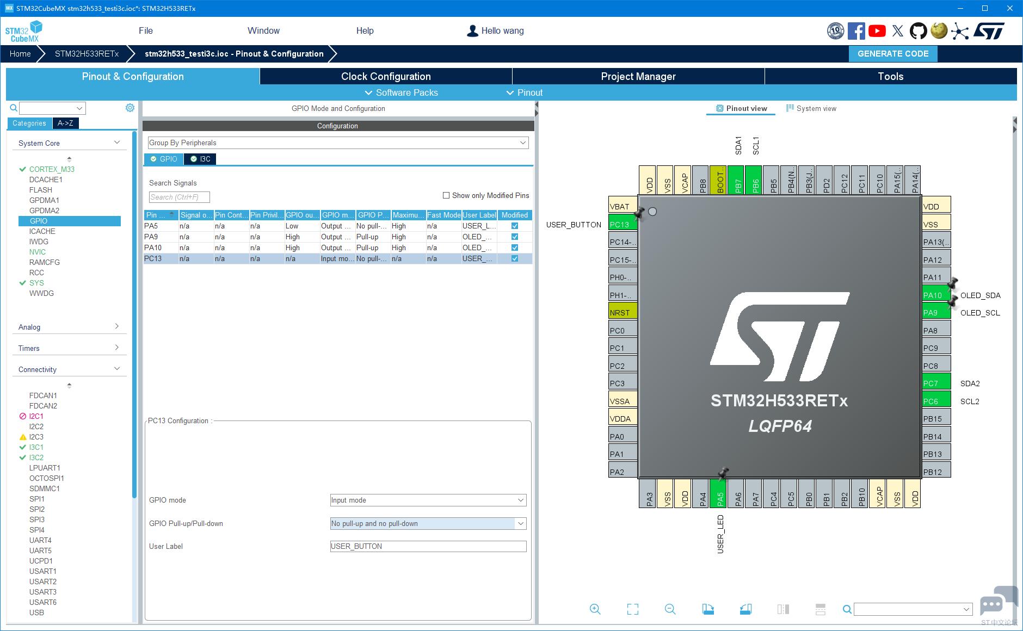1023x631 pixels.
Task: Rotate the chip view counter-clockwise
Action: tap(745, 609)
